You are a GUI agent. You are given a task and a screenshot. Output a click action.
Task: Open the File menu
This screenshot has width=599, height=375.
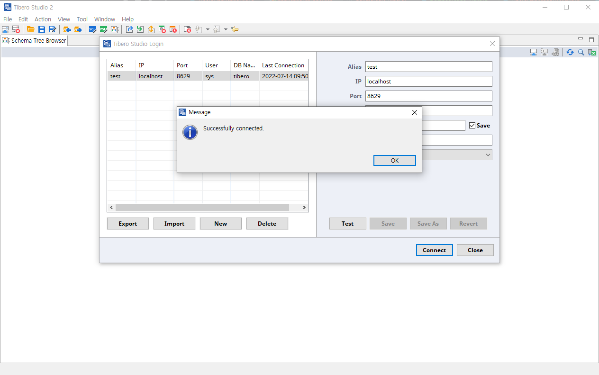tap(8, 19)
